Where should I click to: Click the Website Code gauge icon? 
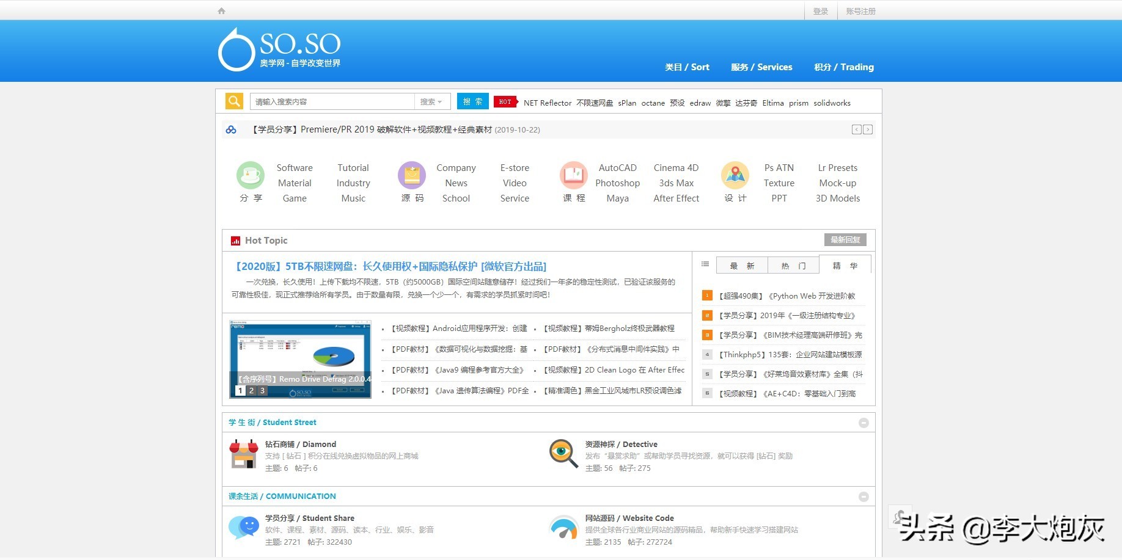(563, 528)
